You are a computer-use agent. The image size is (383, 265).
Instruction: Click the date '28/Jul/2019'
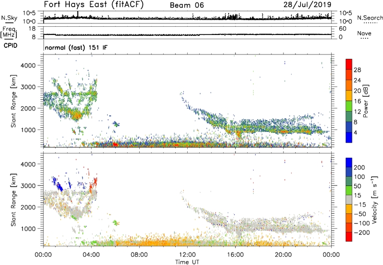307,5
